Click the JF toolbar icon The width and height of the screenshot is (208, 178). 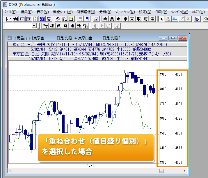coord(42,19)
